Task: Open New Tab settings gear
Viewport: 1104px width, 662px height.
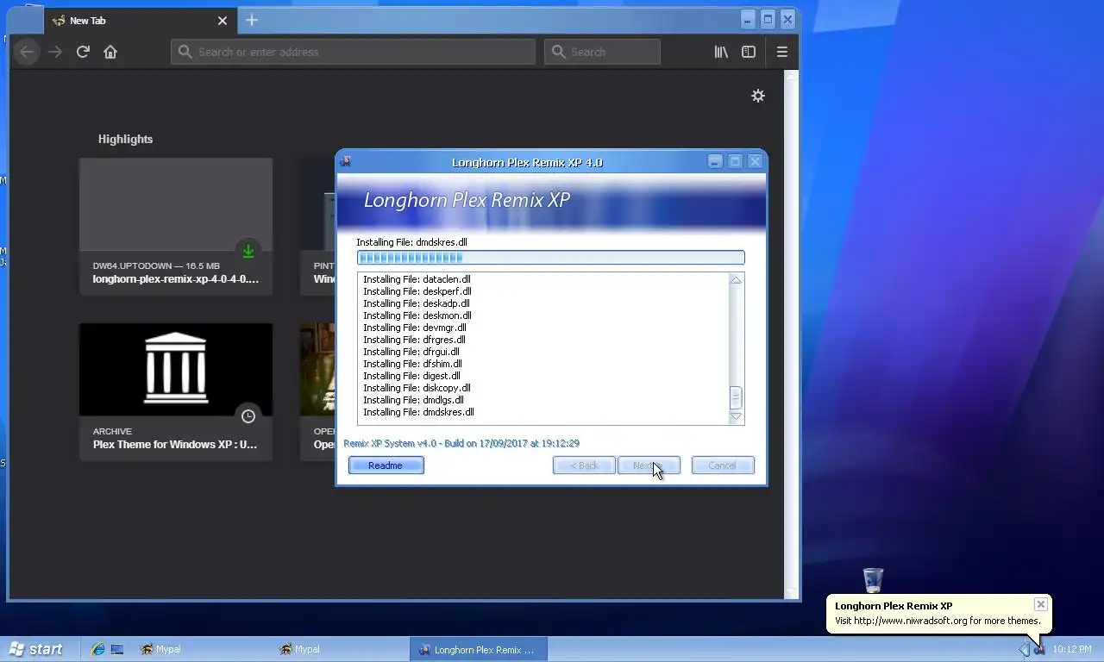Action: 758,96
